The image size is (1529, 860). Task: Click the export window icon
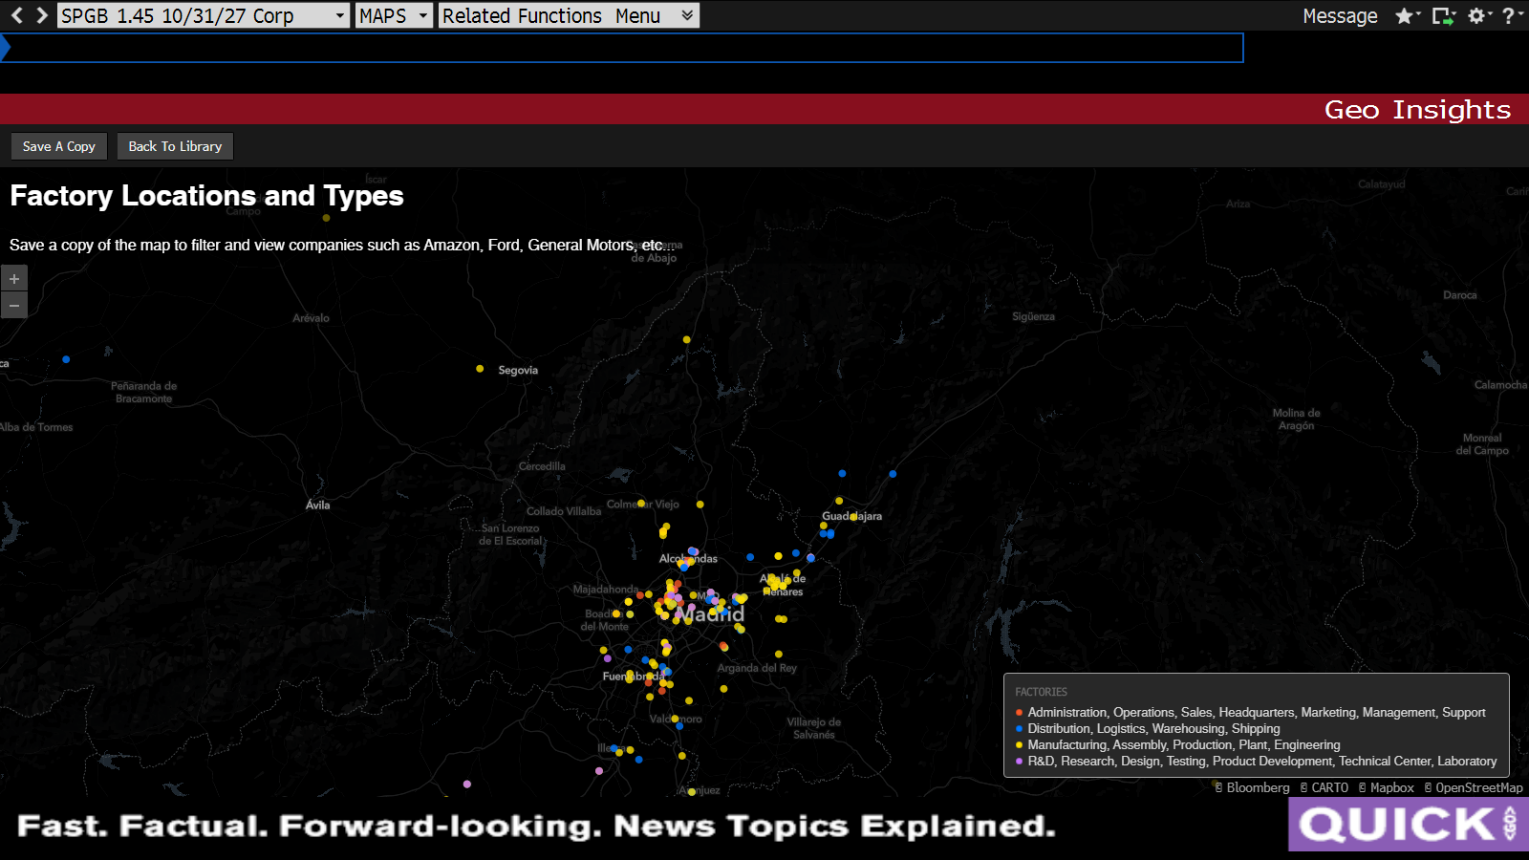pyautogui.click(x=1442, y=15)
